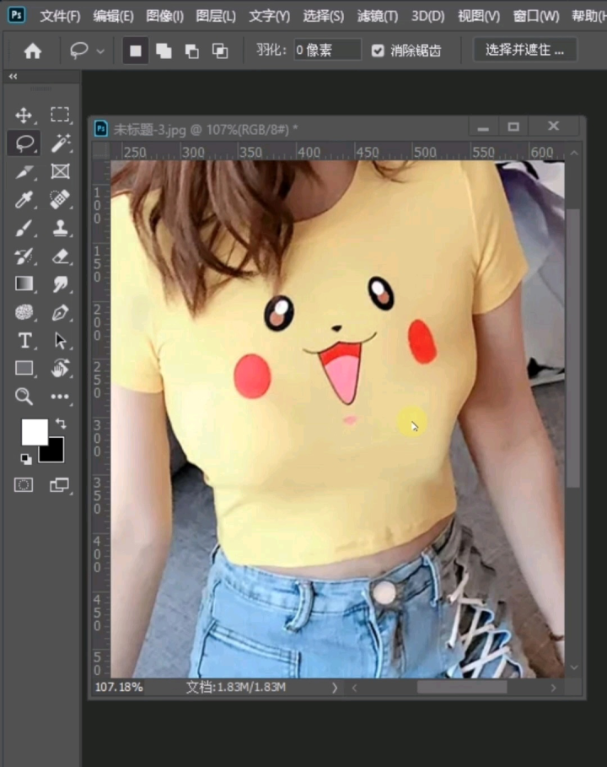Click the black background color swatch
Viewport: 607px width, 767px height.
55,453
